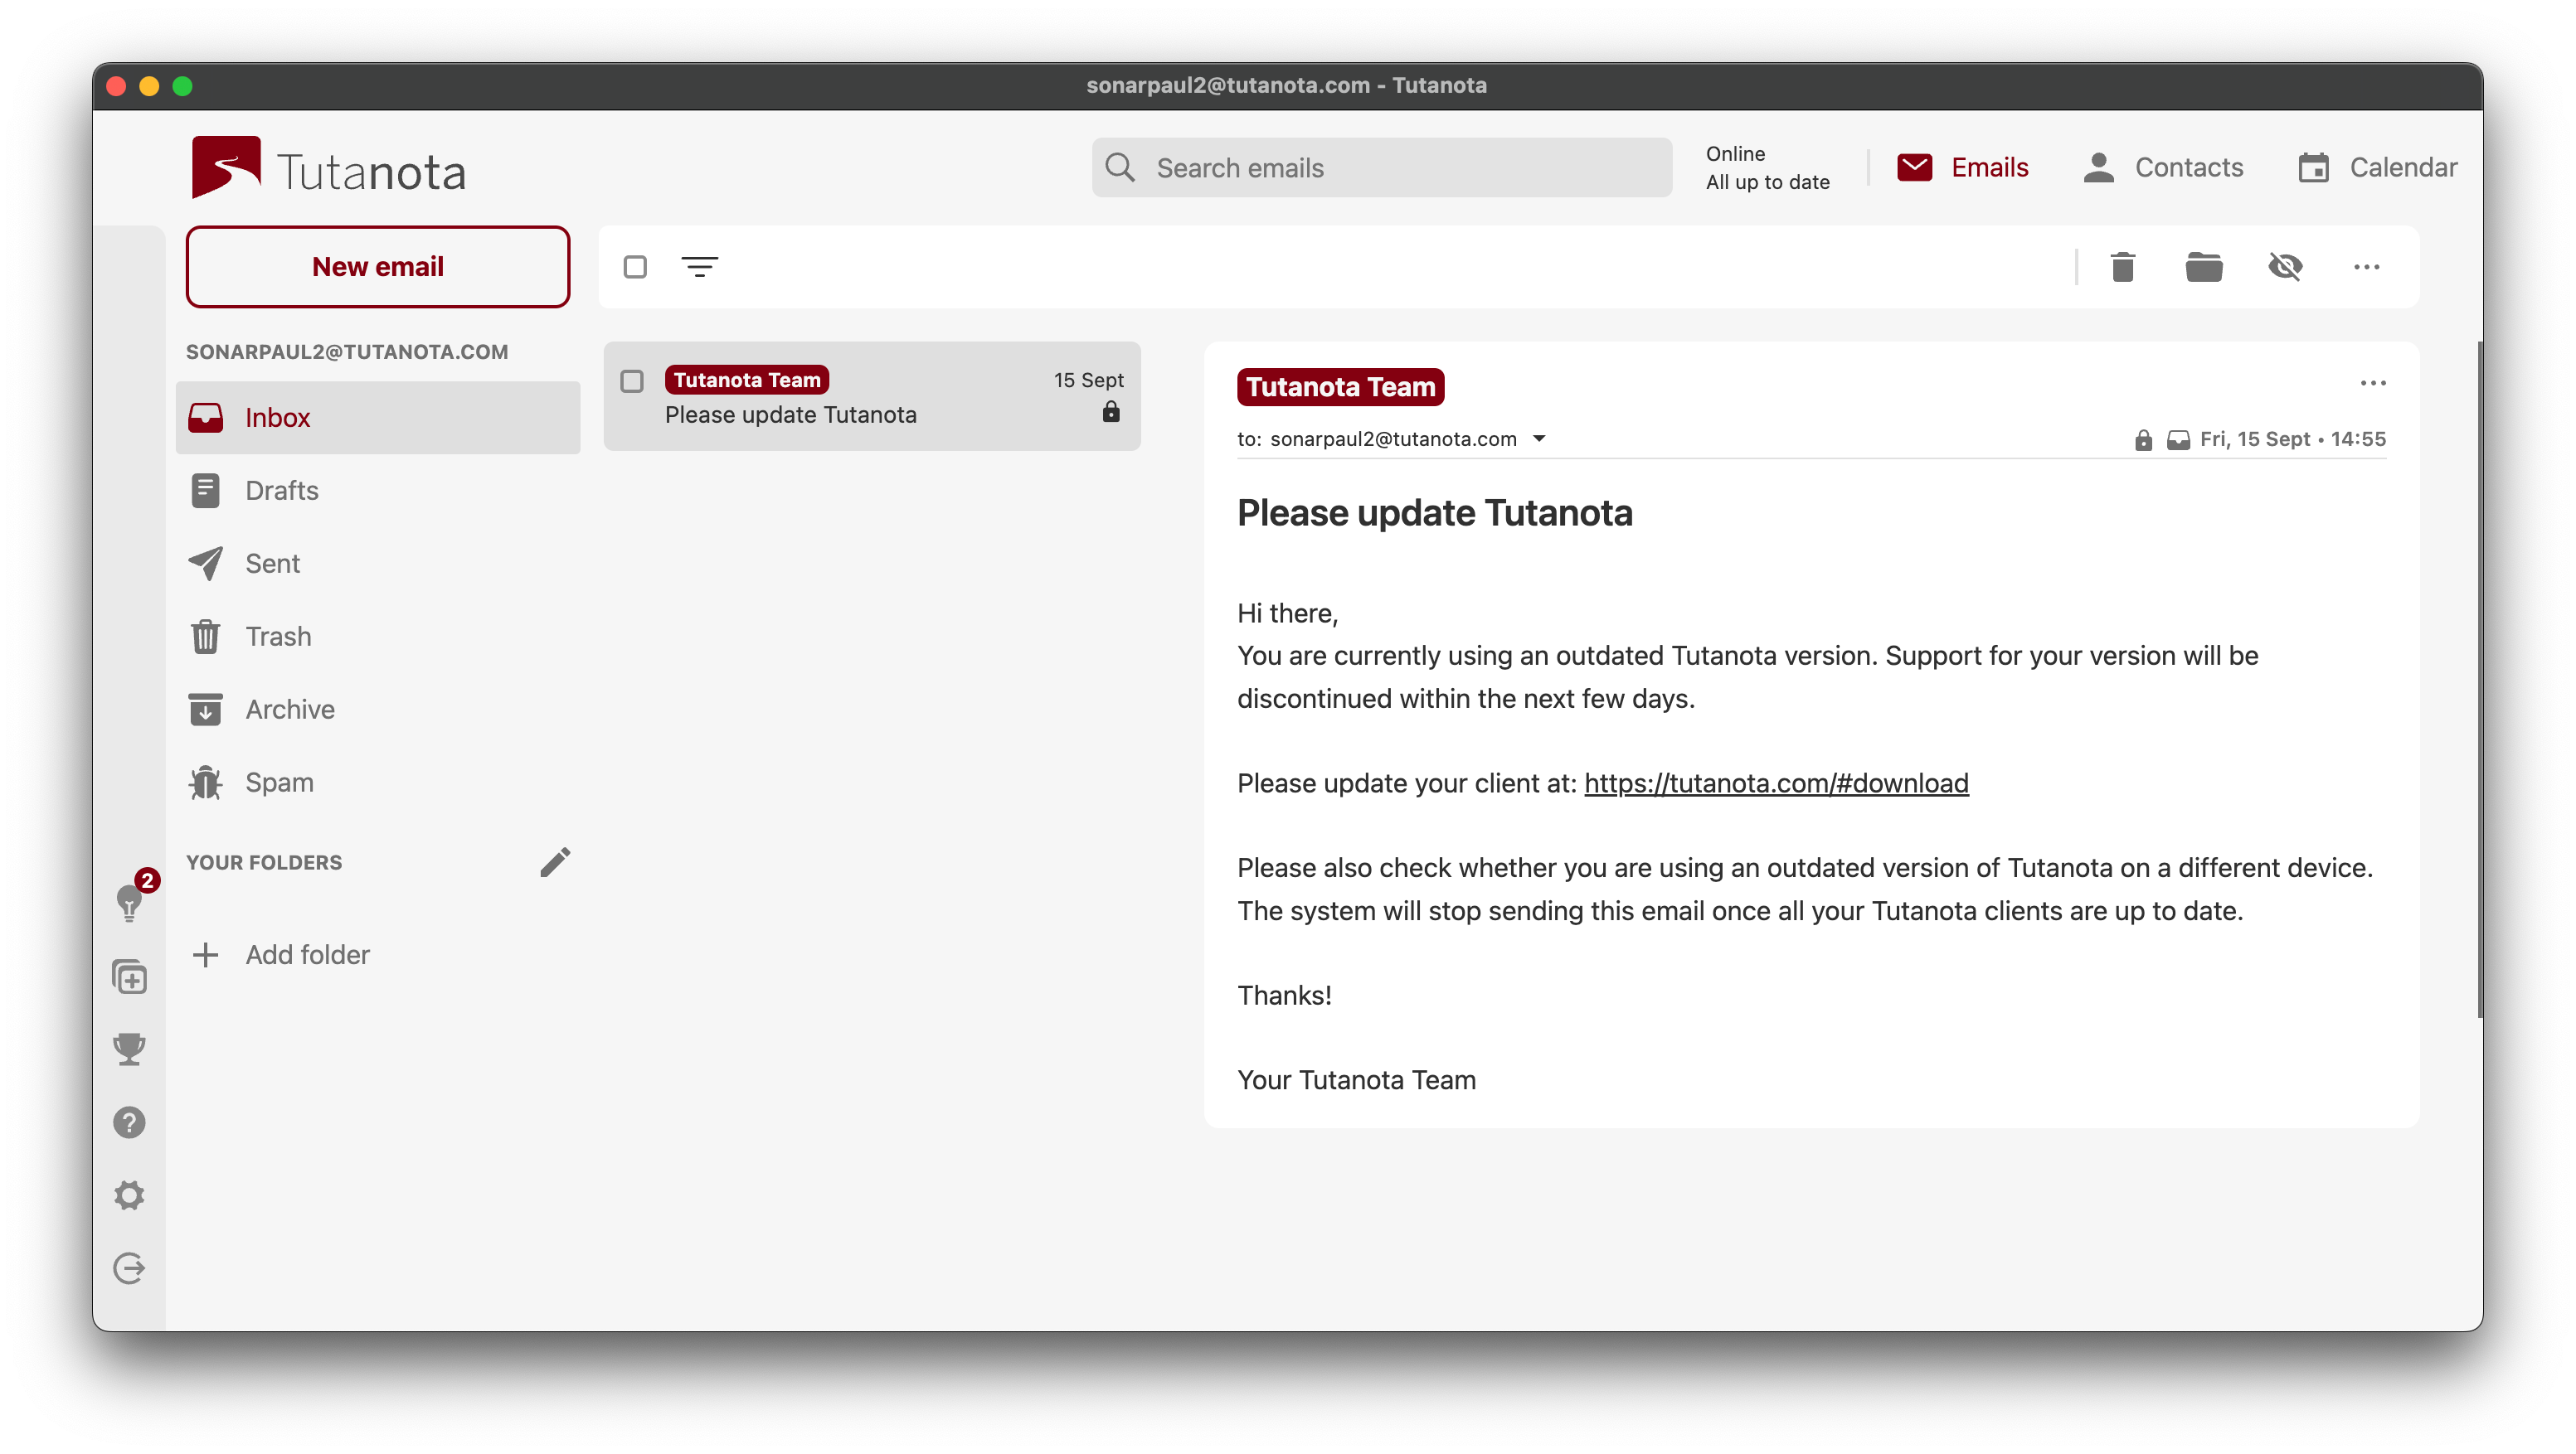Open help via question mark icon
The height and width of the screenshot is (1454, 2576).
pos(130,1122)
